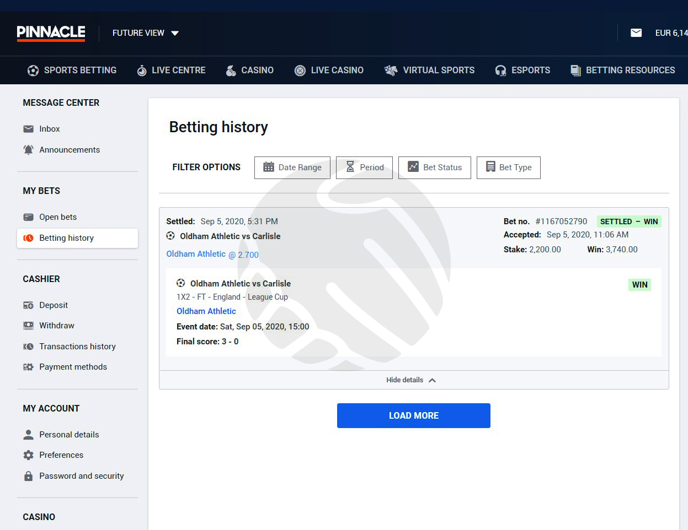
Task: Click the Final score 3 - 0 text
Action: click(207, 342)
